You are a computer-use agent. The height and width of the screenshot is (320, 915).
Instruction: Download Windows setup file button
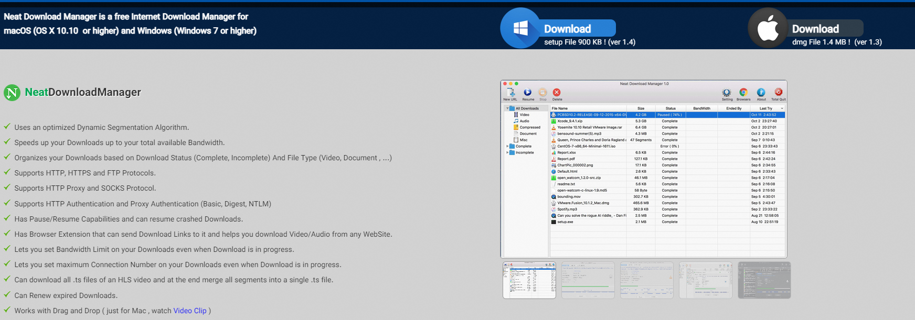(x=577, y=28)
